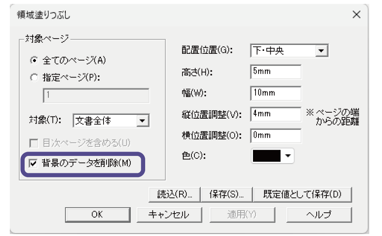Screen dimensions: 382x236
Task: Click the black color swatch
Action: 267,156
